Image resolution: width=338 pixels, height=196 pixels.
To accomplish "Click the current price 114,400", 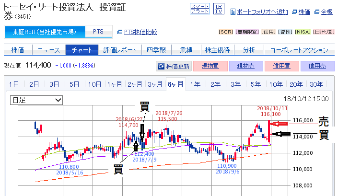I will coord(38,65).
